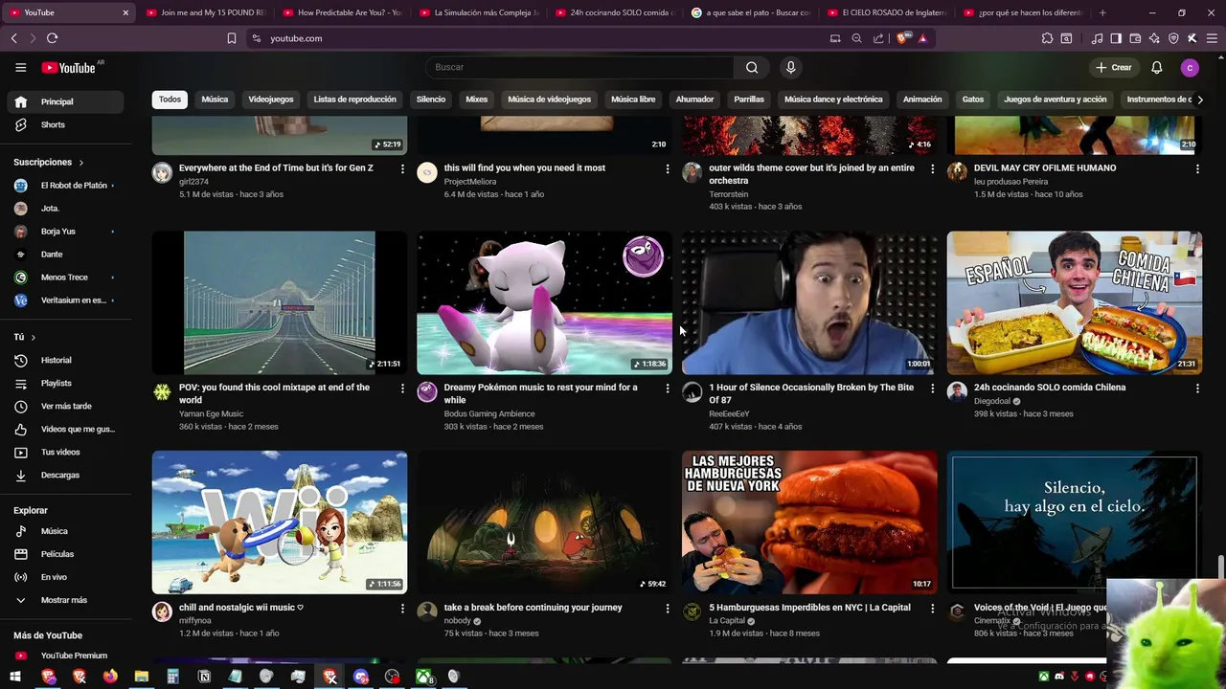Switch to La Simulación más Compleja tab
Screen dimensions: 1226x689
(x=478, y=13)
